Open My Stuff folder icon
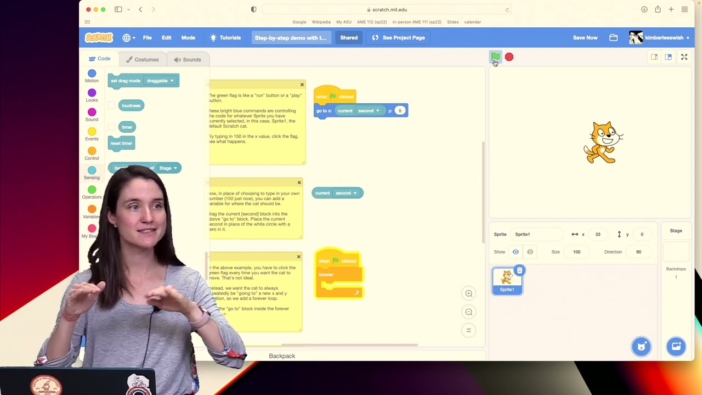This screenshot has height=395, width=702. [x=614, y=38]
